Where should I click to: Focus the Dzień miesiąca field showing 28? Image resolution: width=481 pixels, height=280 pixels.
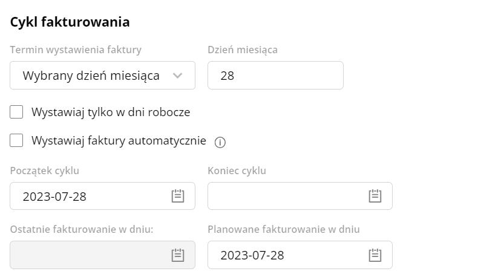tap(275, 76)
